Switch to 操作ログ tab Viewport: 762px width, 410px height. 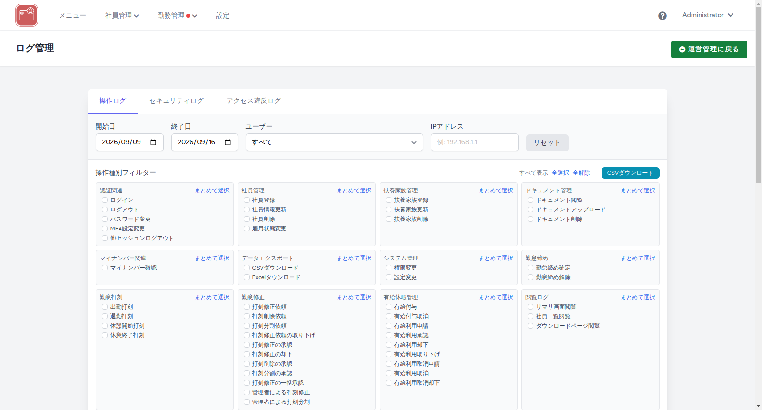point(113,101)
